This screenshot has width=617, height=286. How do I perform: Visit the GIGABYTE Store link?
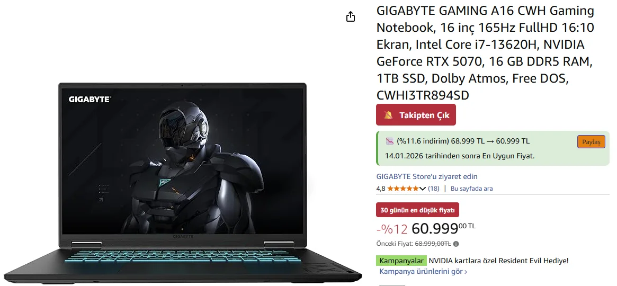[x=427, y=177]
